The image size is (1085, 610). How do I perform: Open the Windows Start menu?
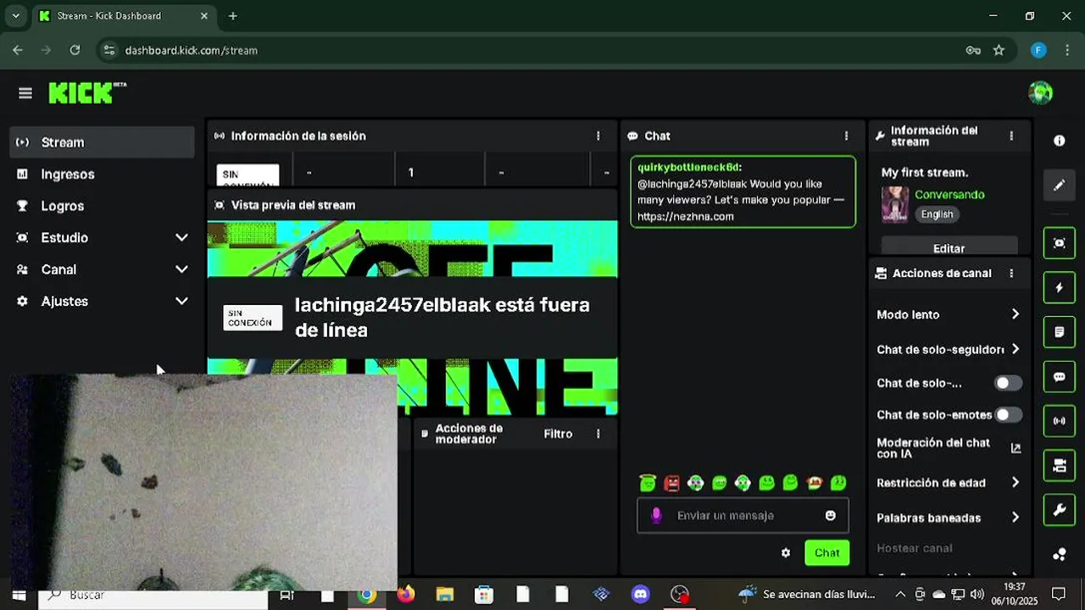[x=19, y=595]
